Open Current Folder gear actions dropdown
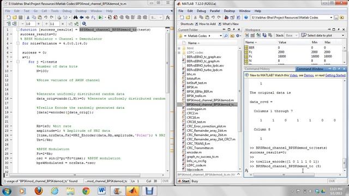Screen dimensions: 349x196 point(238,36)
